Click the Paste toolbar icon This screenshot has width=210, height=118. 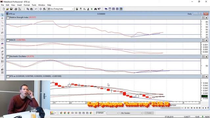[31, 9]
